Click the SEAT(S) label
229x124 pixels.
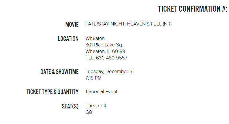point(70,106)
